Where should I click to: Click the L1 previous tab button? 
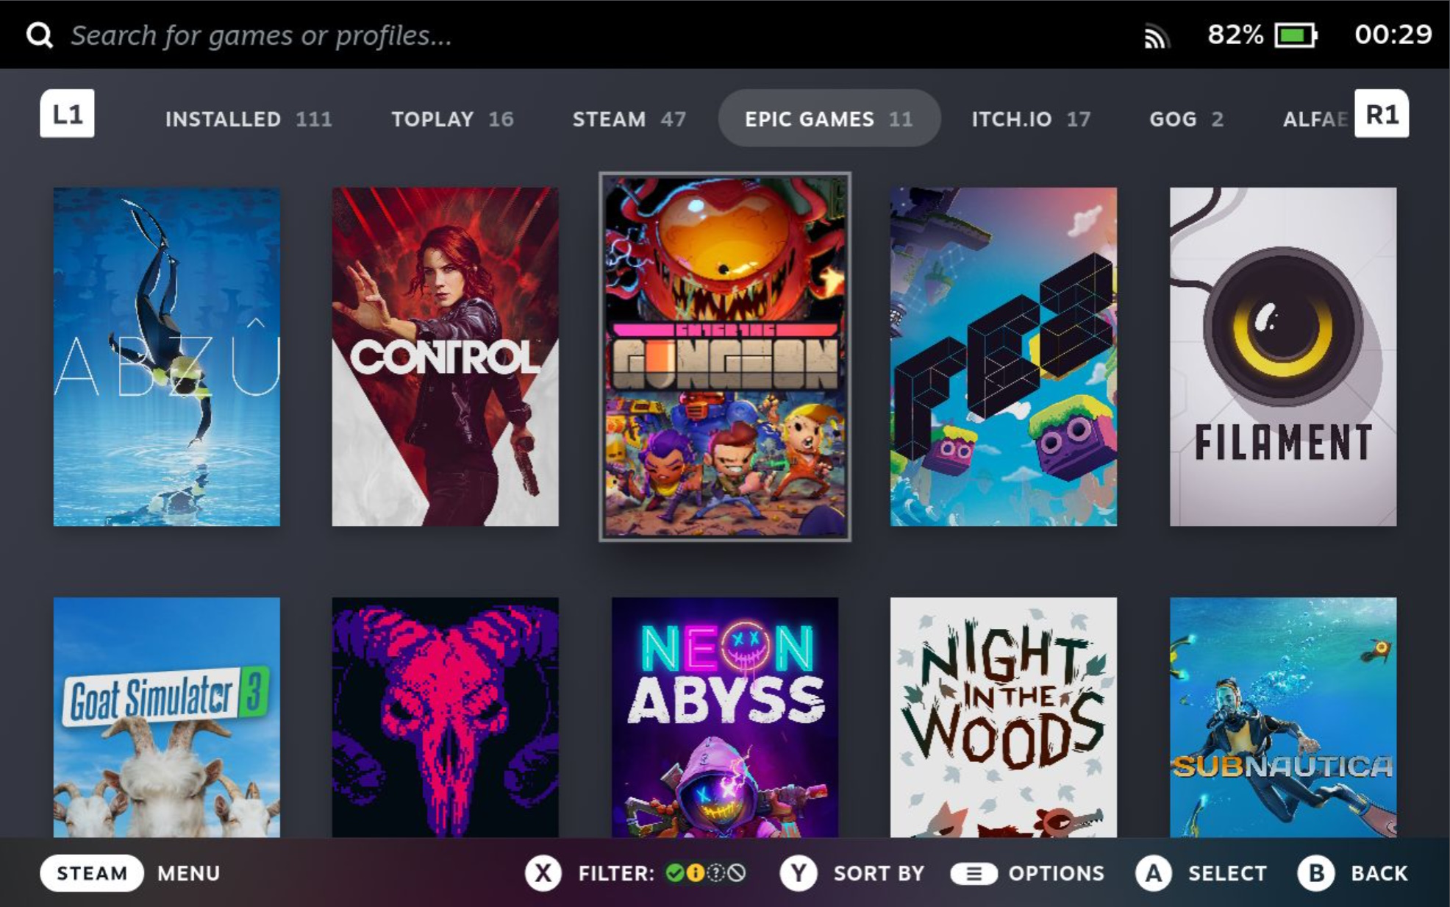point(67,114)
